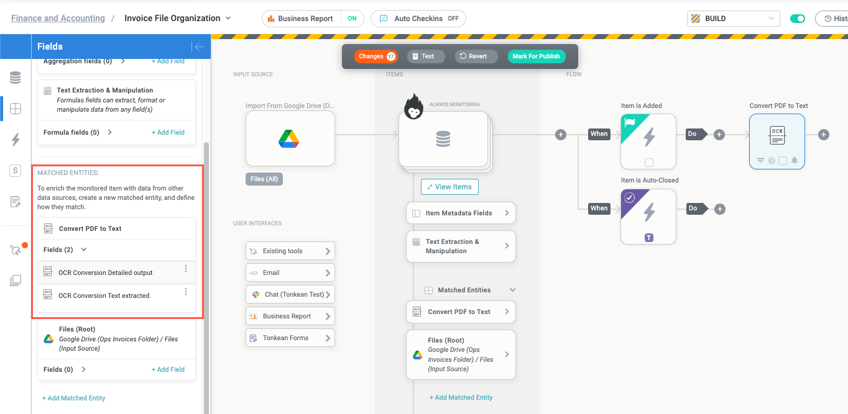
Task: Toggle Auto Checkins OFF switch
Action: coord(453,19)
